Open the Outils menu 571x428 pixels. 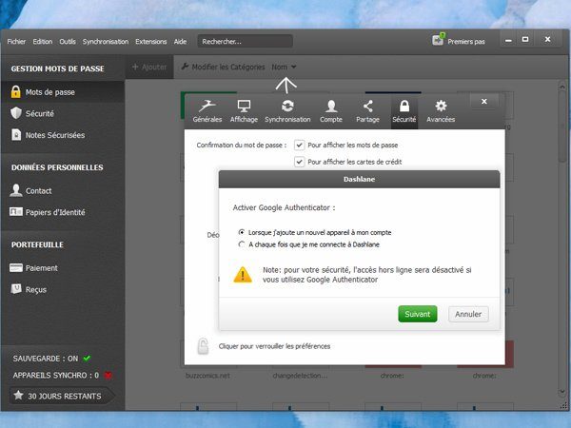(68, 42)
